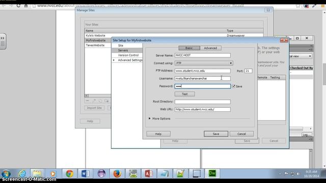
Task: Click Cancel in the server settings dialog
Action: [x=241, y=134]
